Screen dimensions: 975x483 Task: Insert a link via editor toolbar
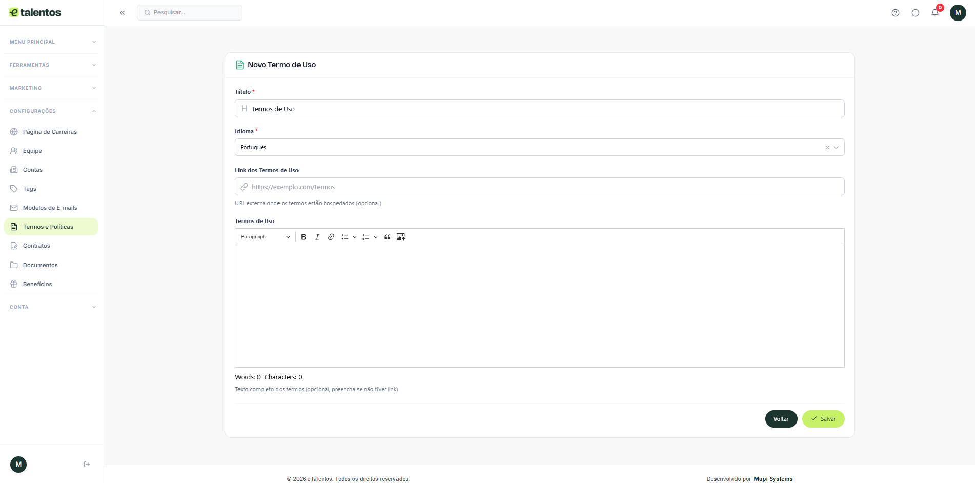(x=331, y=237)
